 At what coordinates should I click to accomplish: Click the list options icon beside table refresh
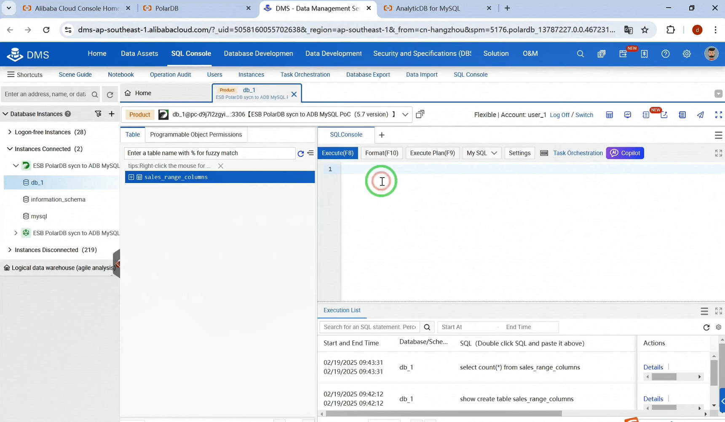(310, 153)
